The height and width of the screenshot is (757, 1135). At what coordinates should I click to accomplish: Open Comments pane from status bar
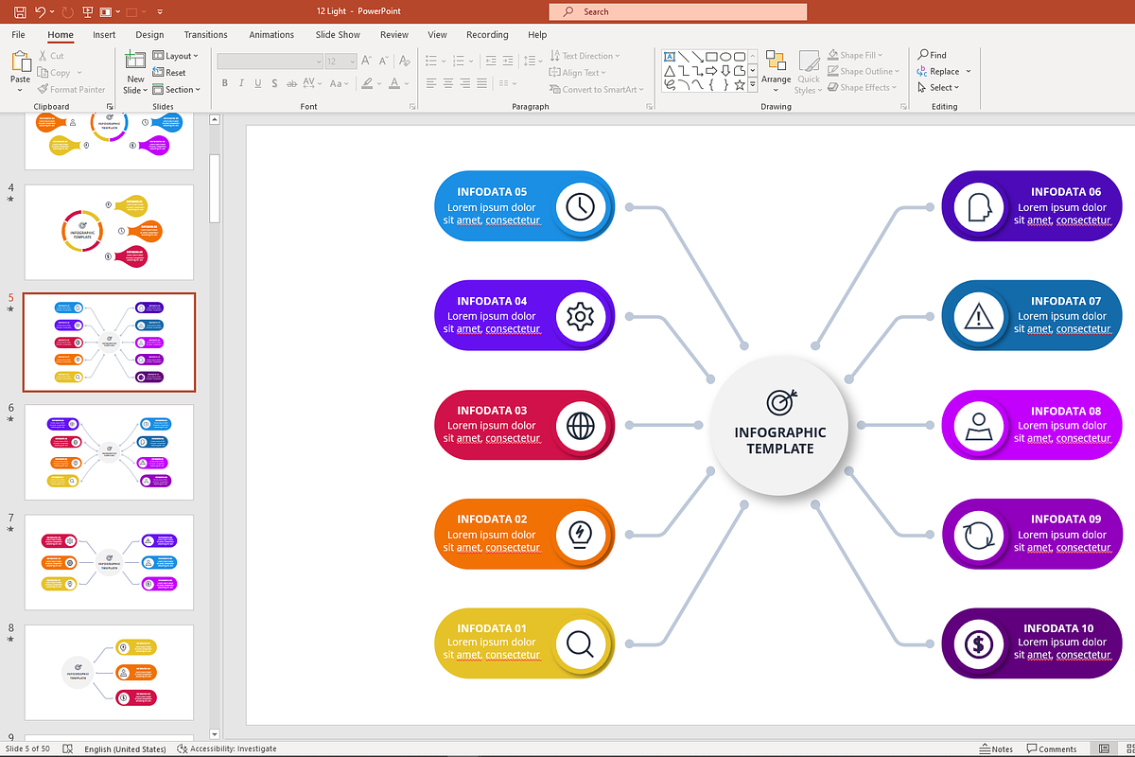(1051, 748)
